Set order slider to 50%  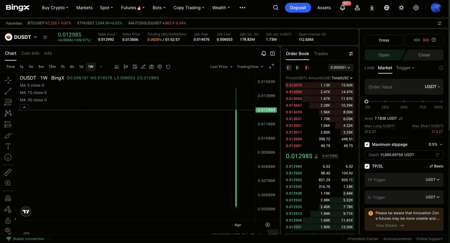(x=404, y=101)
